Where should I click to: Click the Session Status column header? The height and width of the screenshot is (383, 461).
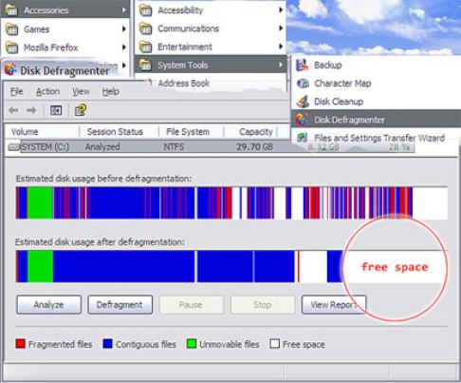[x=119, y=131]
